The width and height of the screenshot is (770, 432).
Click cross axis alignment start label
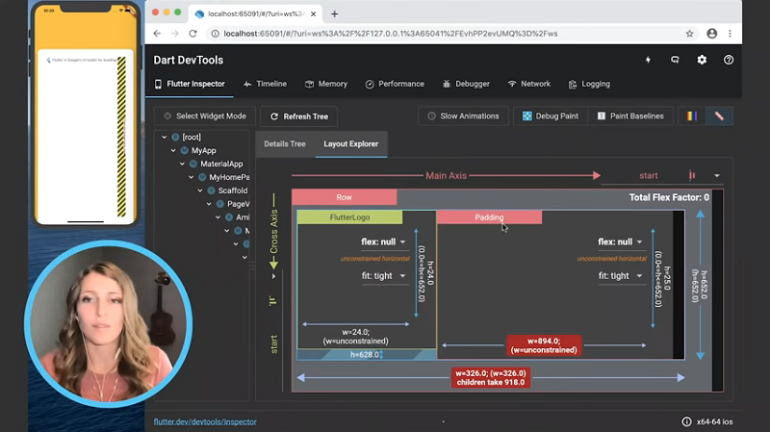click(274, 344)
